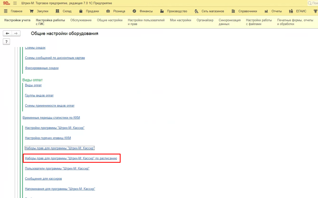Open the Производство section
This screenshot has width=318, height=198.
tap(173, 11)
